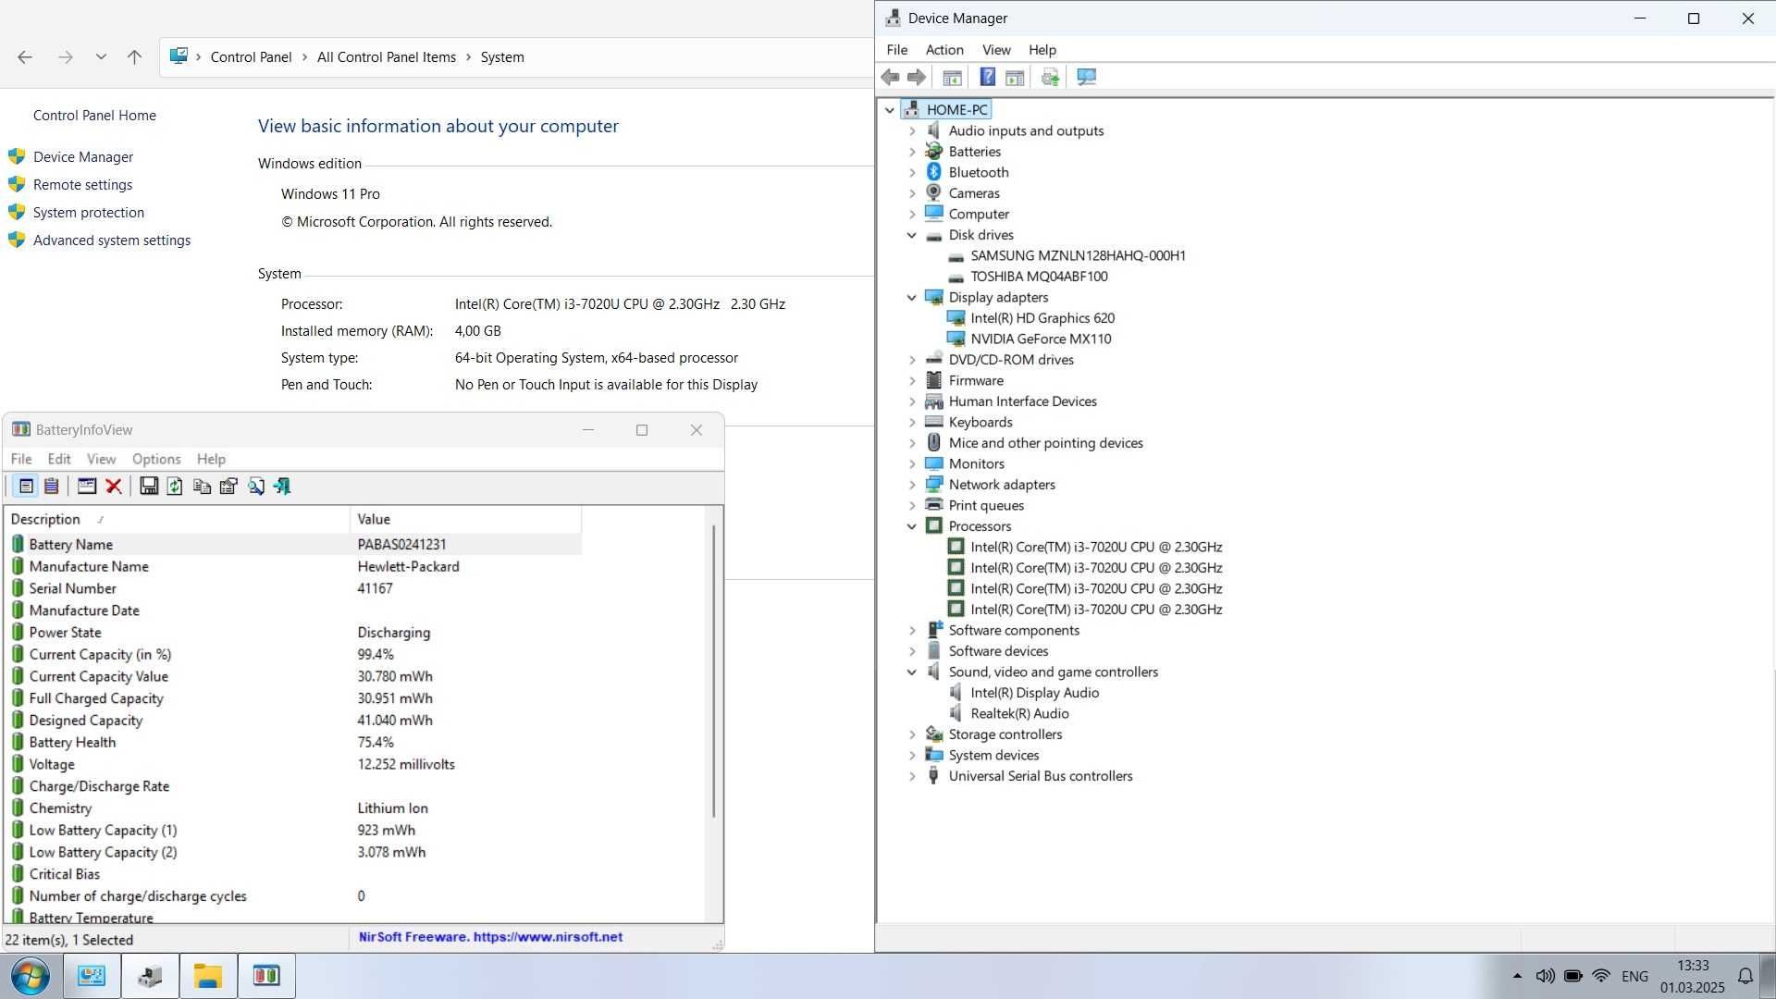This screenshot has height=999, width=1776.
Task: Collapse the Display adapters node
Action: point(912,298)
